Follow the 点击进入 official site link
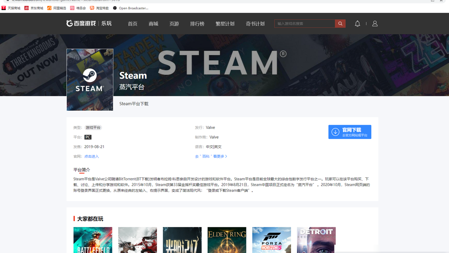Image resolution: width=449 pixels, height=253 pixels. pyautogui.click(x=91, y=156)
